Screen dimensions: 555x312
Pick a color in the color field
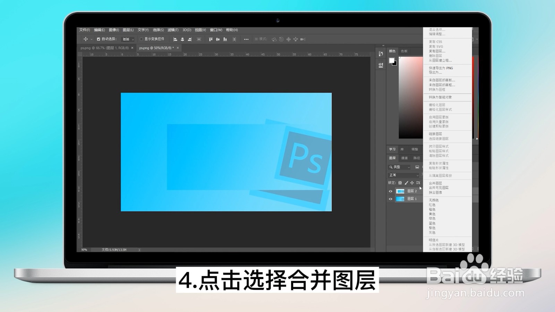[410, 97]
